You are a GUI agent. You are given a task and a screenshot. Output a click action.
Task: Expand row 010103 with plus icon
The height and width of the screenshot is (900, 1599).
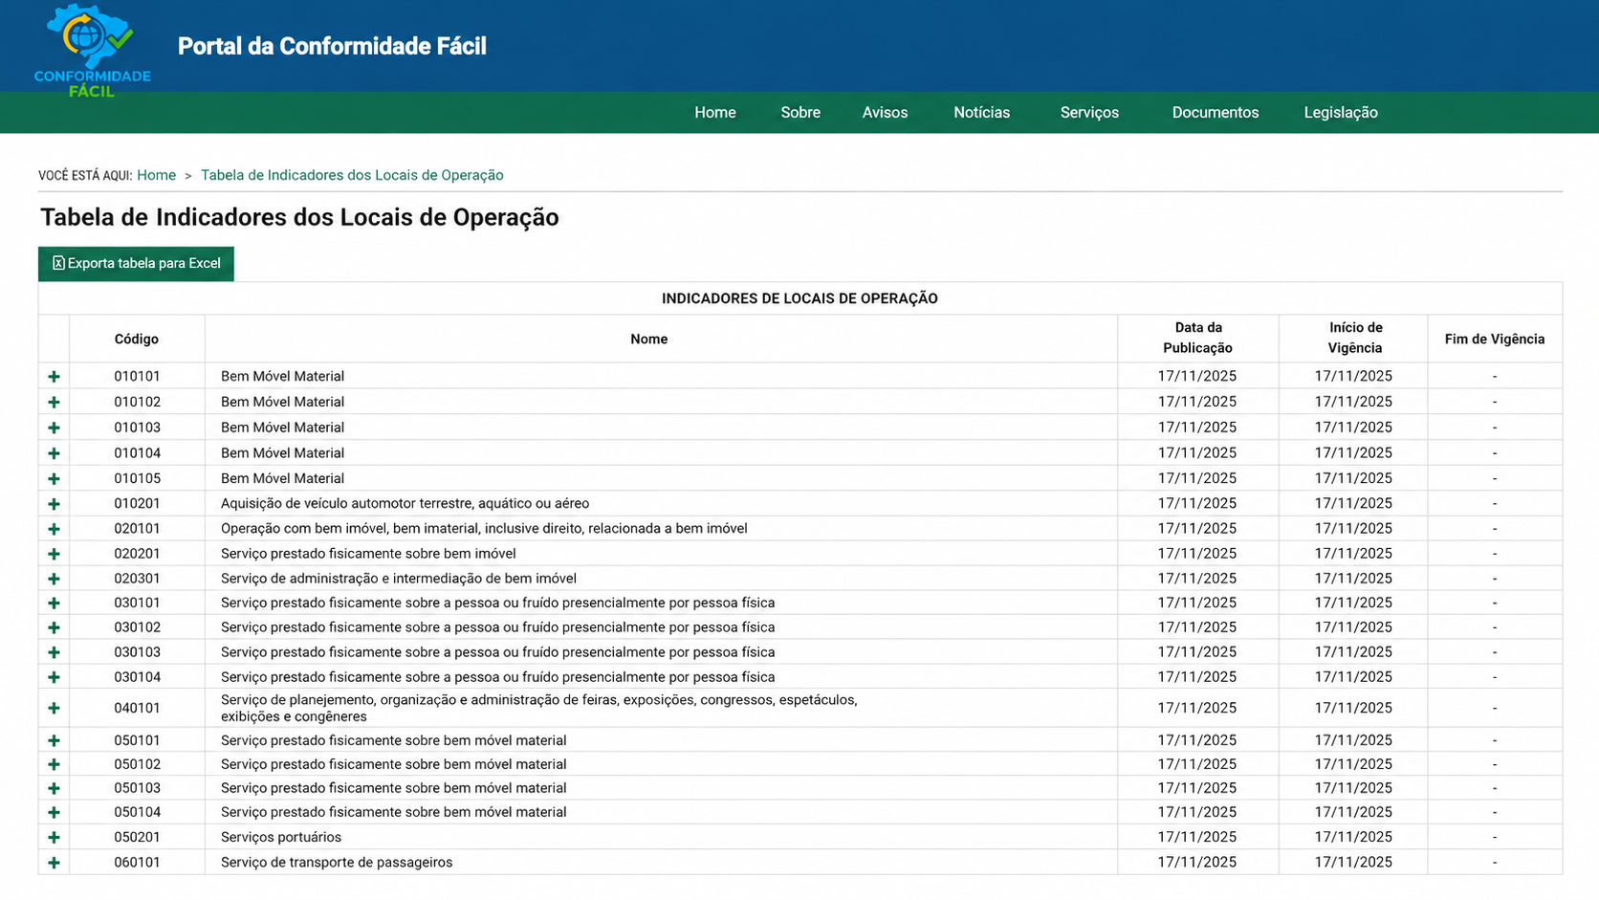[54, 428]
